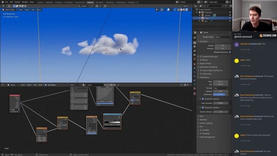Collapse the Collection tree row

click(197, 13)
